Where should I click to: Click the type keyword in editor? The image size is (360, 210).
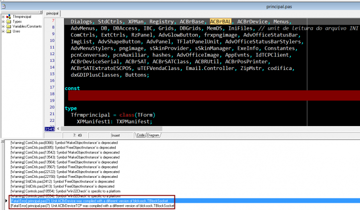(71, 108)
